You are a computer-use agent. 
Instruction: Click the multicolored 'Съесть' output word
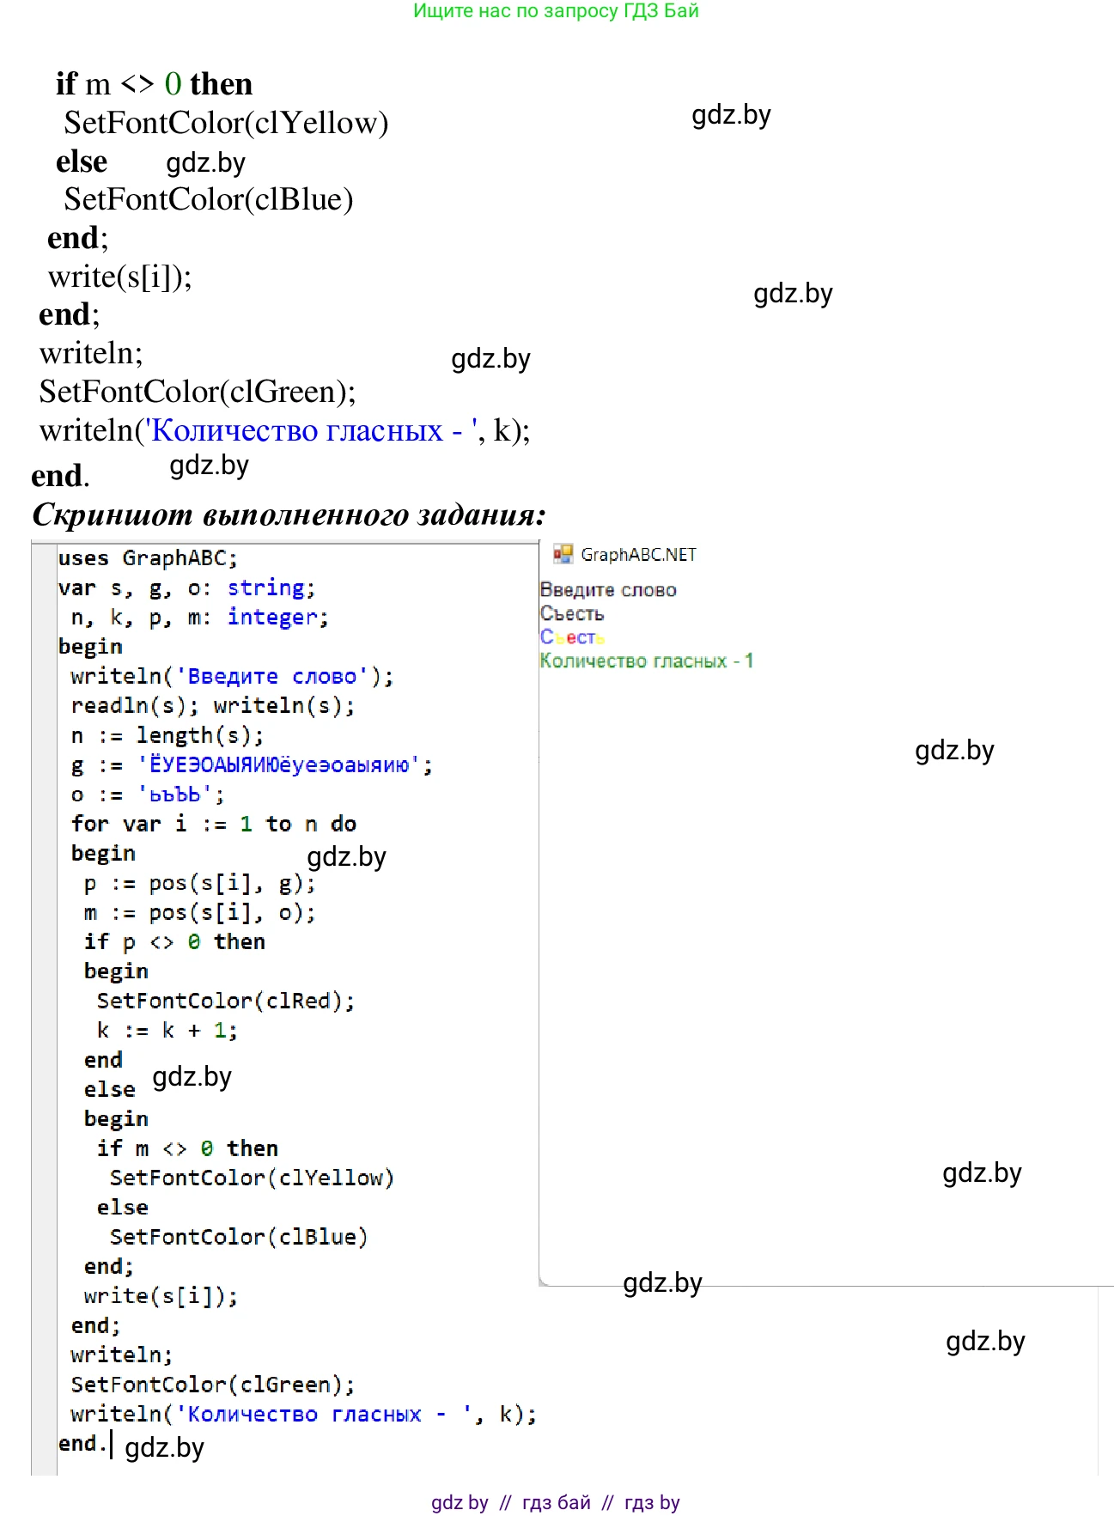tap(572, 637)
